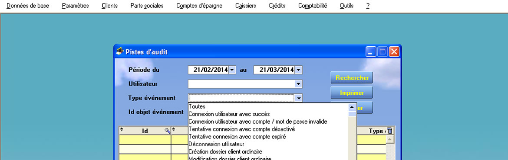Open the Comptes d'épargne menu
The image size is (508, 160).
[x=199, y=6]
